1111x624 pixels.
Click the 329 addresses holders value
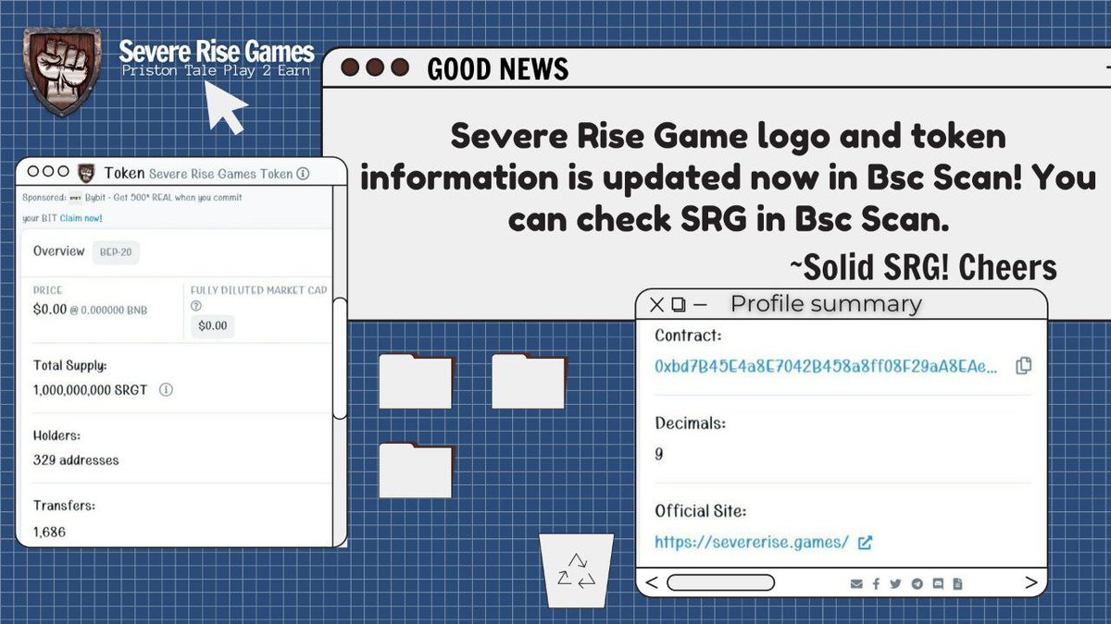tap(76, 459)
